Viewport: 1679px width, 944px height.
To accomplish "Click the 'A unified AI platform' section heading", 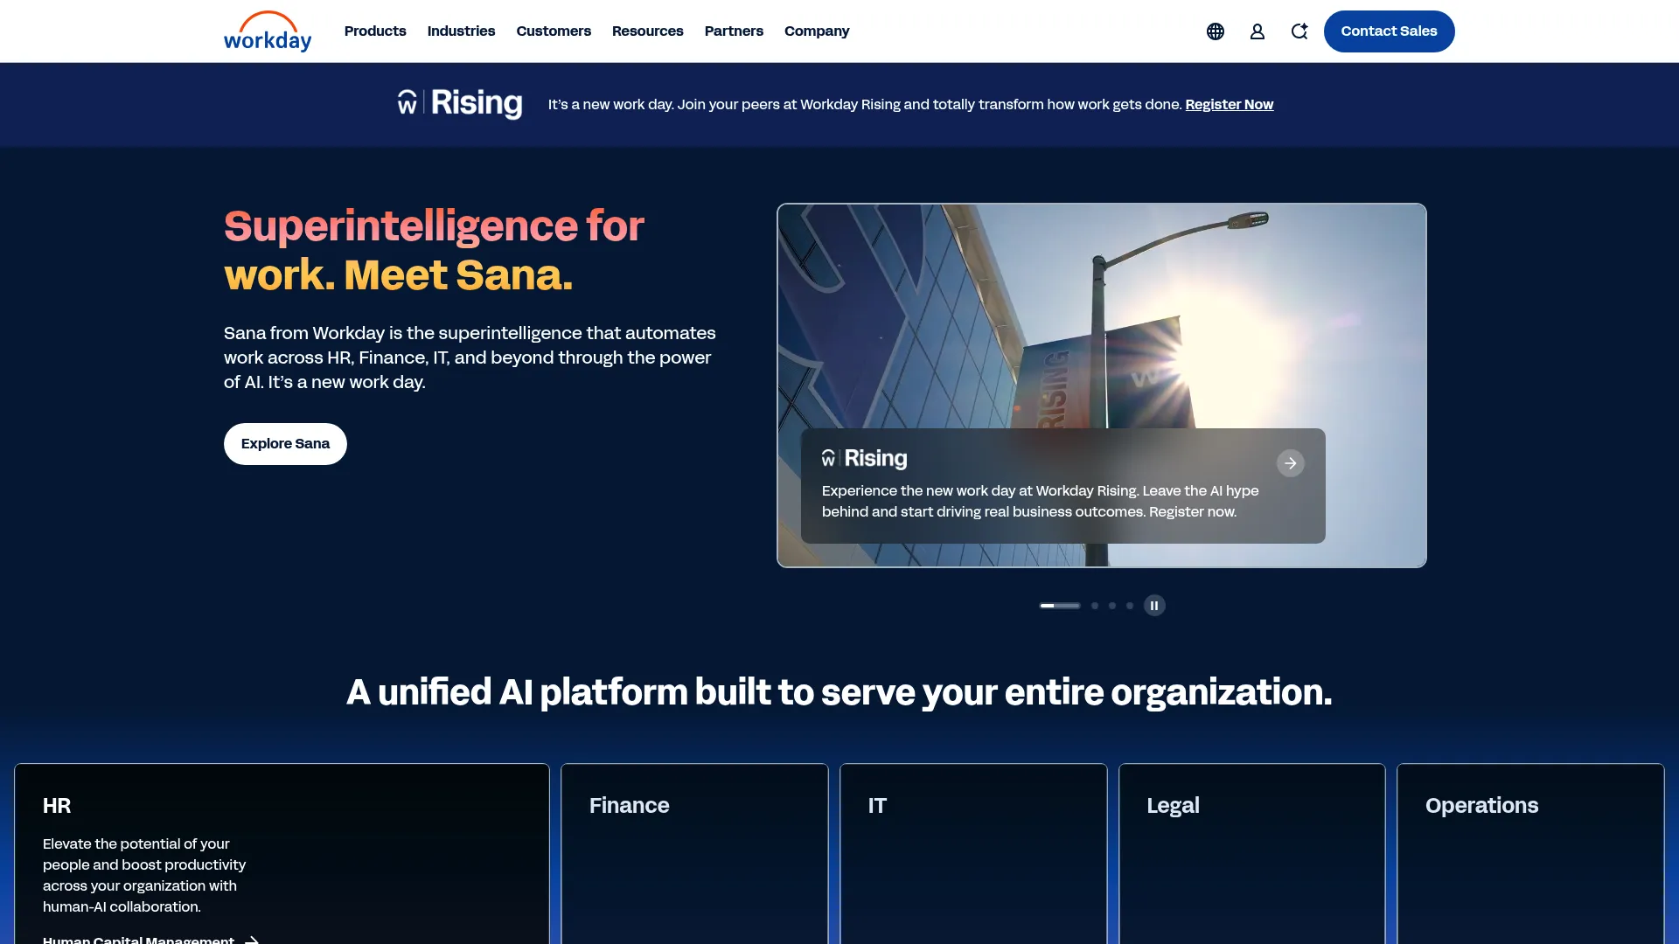I will pyautogui.click(x=839, y=692).
